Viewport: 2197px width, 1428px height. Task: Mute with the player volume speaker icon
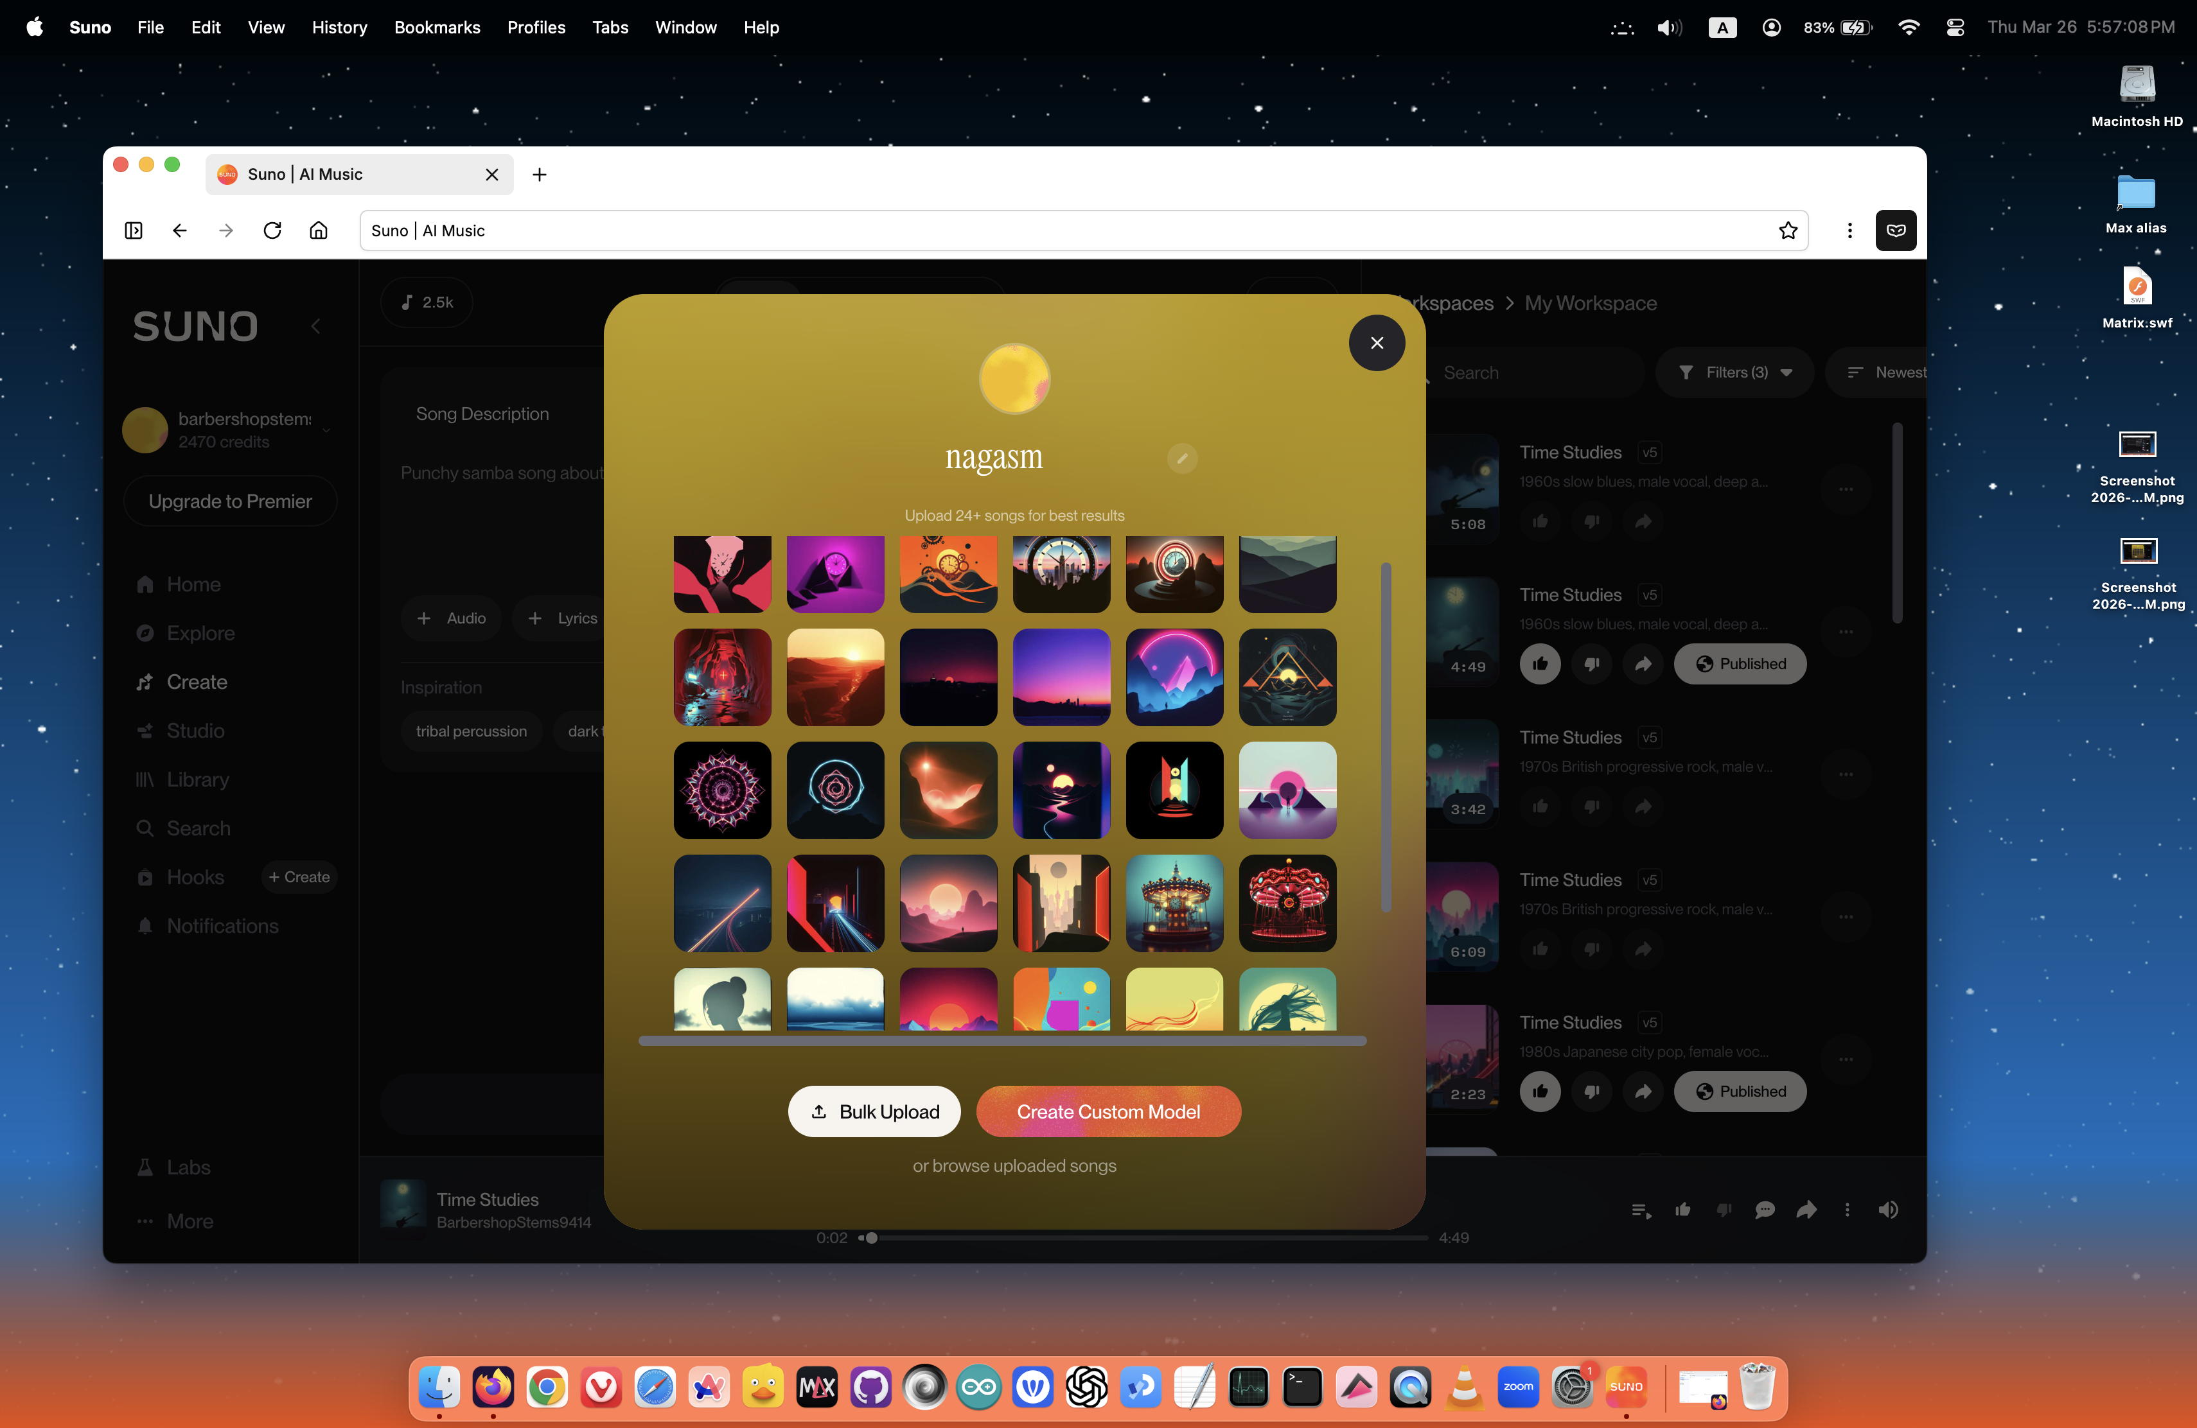1888,1210
